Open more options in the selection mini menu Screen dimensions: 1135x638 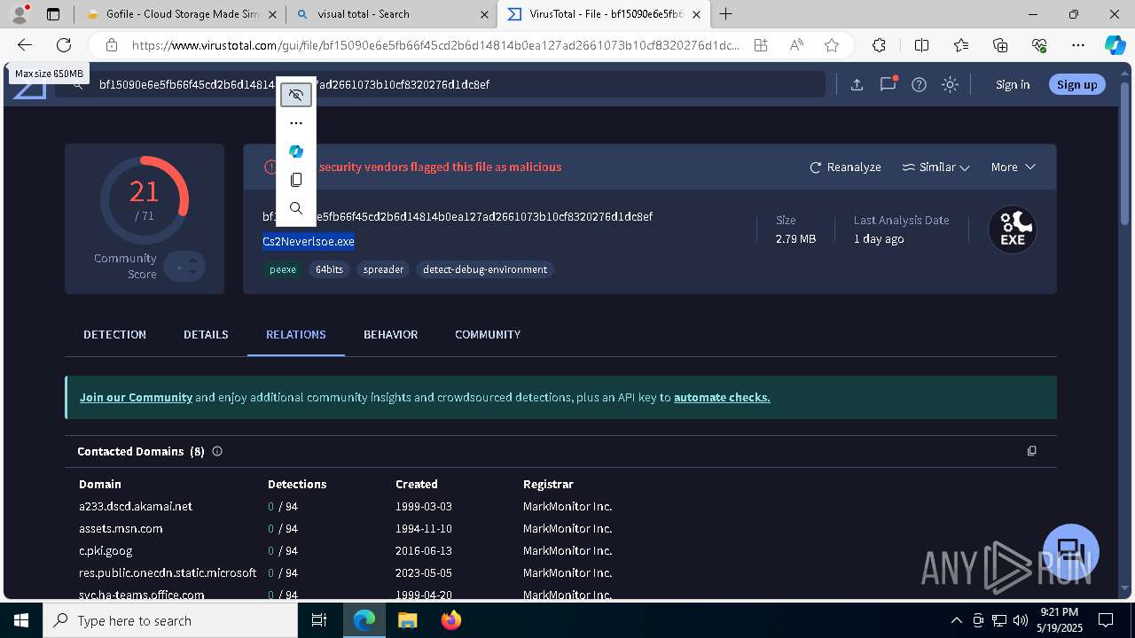(x=296, y=123)
